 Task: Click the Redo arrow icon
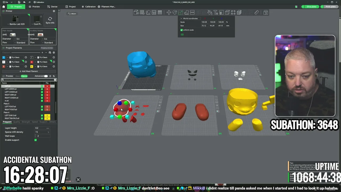tap(30, 2)
